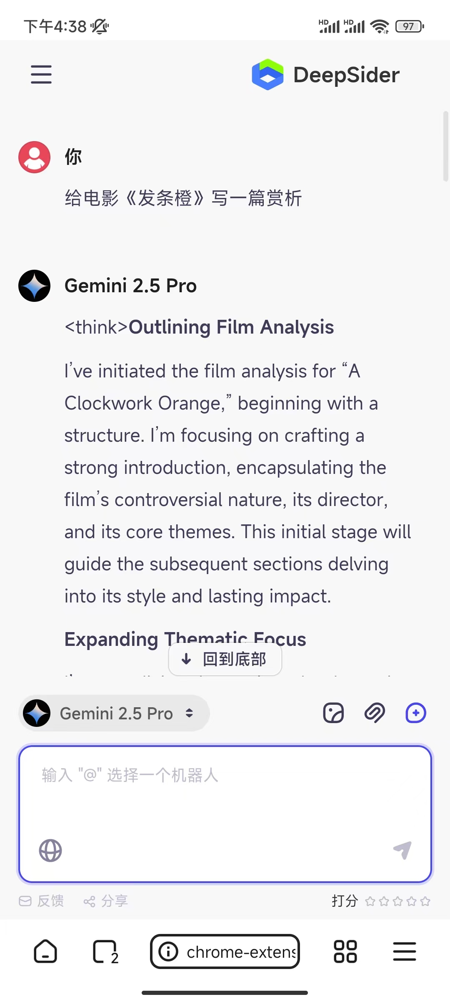The image size is (450, 1002).
Task: Click the DeepSider logo
Action: (267, 75)
